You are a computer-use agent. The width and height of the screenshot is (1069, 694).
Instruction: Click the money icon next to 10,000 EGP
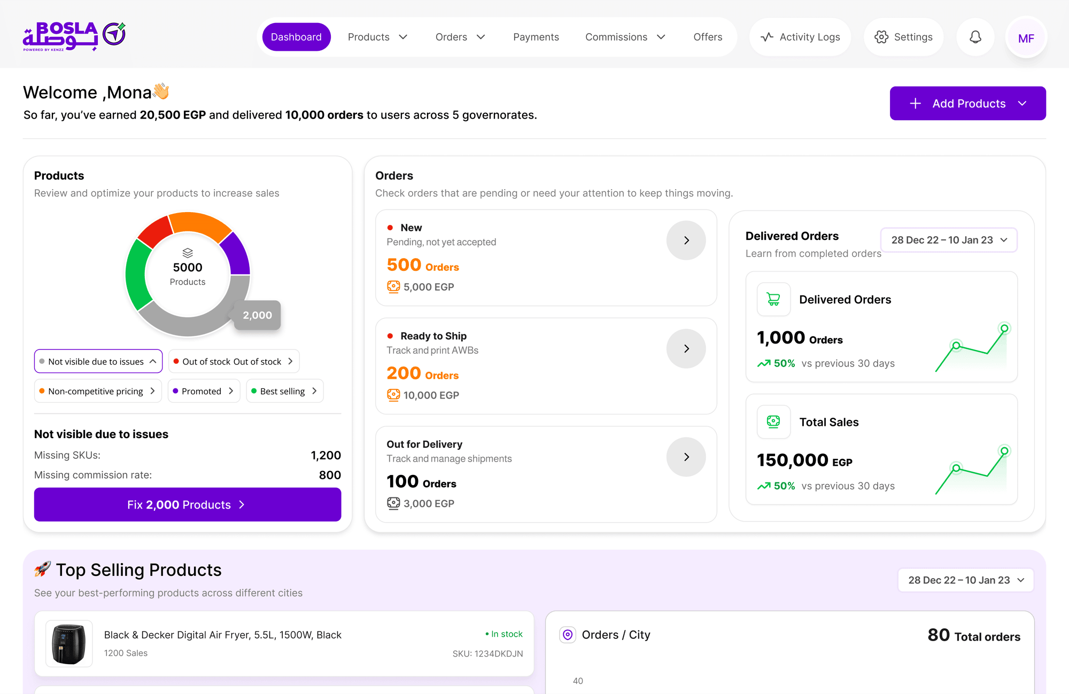pos(393,395)
